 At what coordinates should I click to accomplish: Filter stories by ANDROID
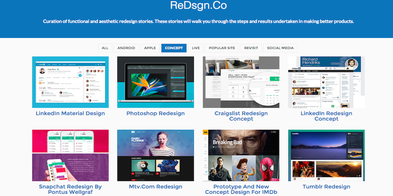point(126,48)
